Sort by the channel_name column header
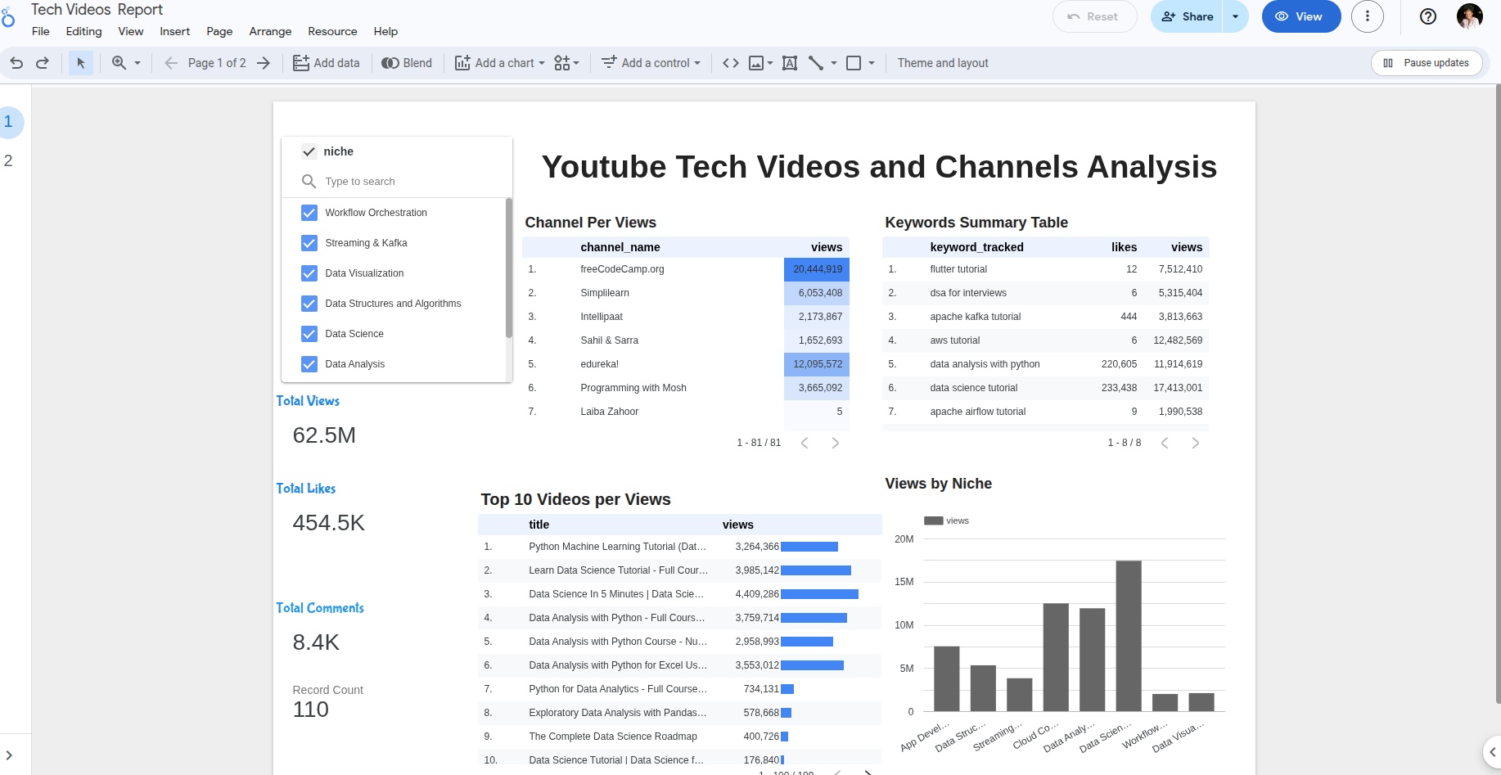This screenshot has height=775, width=1501. coord(620,247)
